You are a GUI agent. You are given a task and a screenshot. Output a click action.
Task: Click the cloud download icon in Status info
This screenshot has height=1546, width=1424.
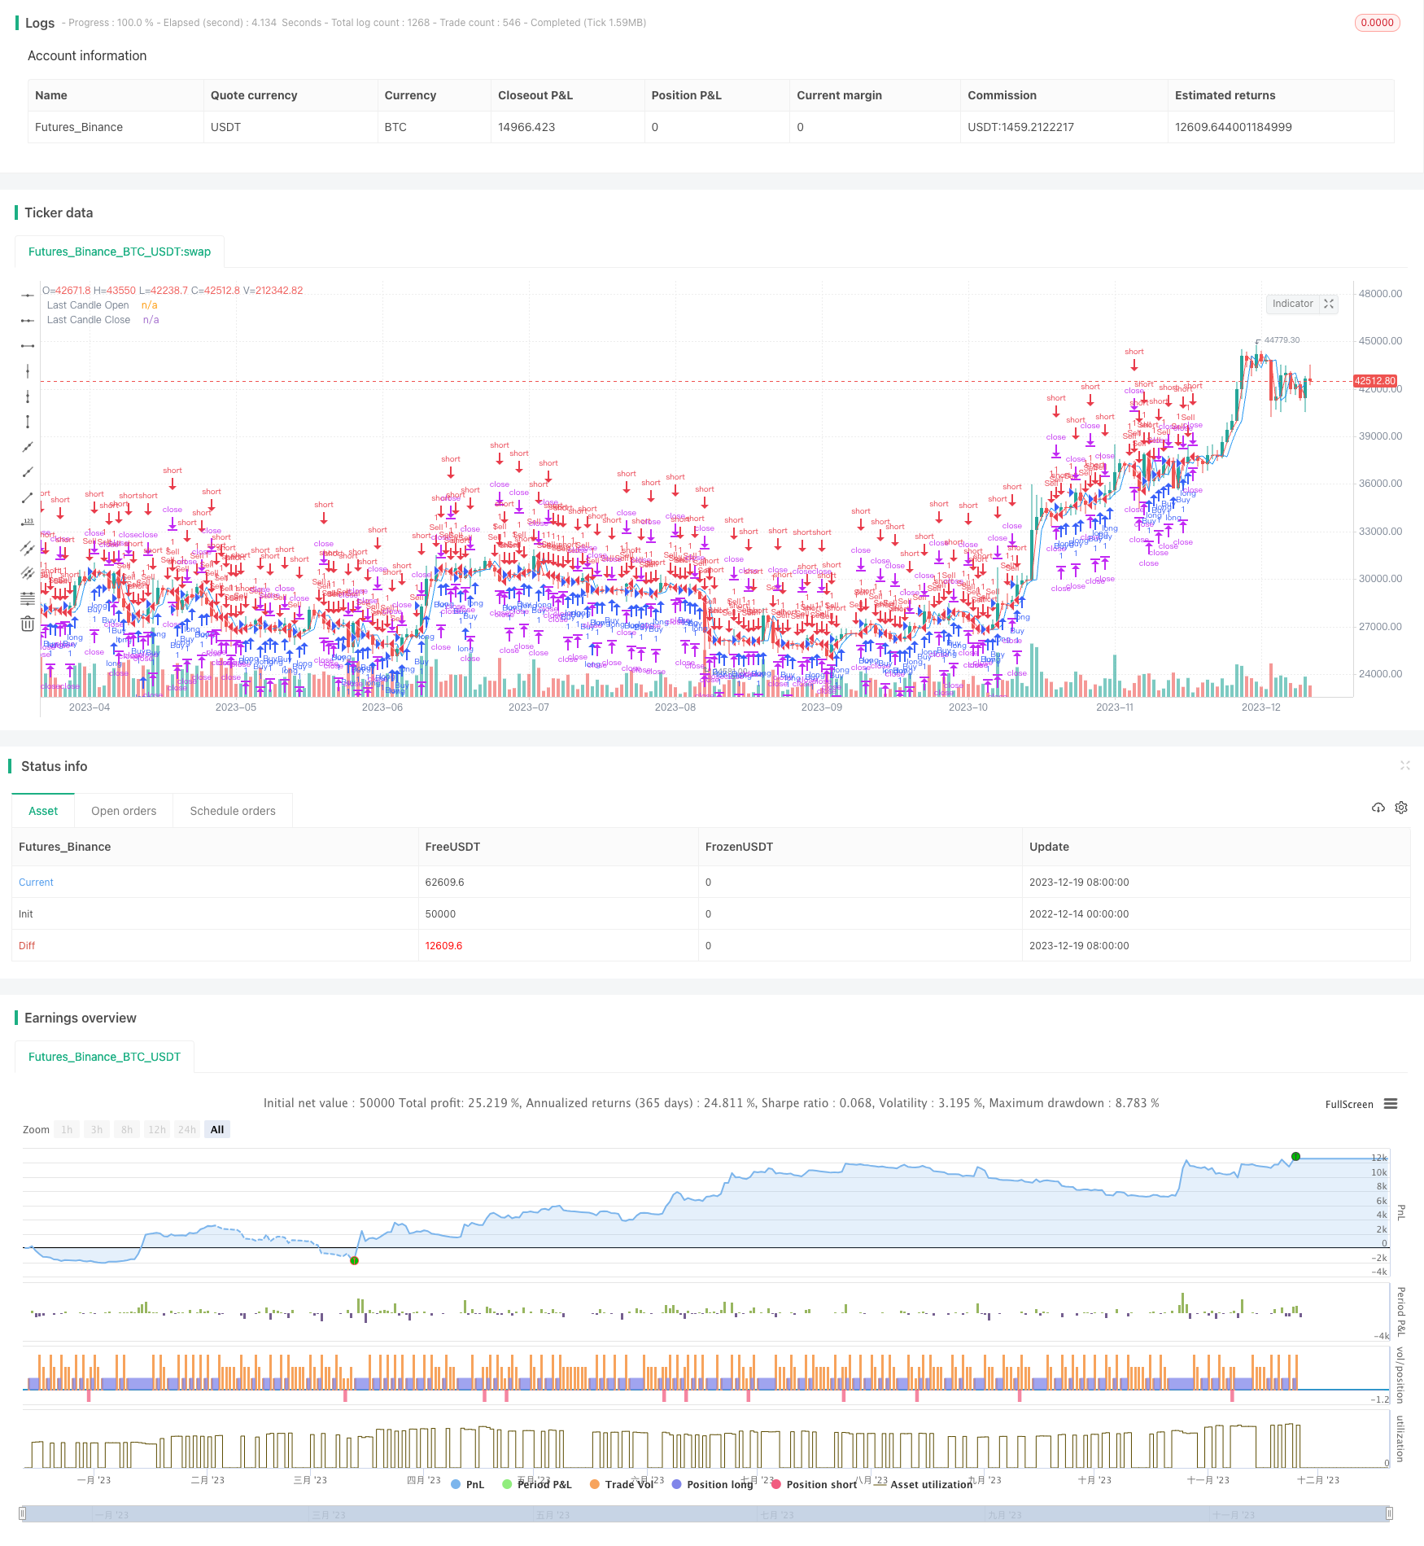[1378, 808]
